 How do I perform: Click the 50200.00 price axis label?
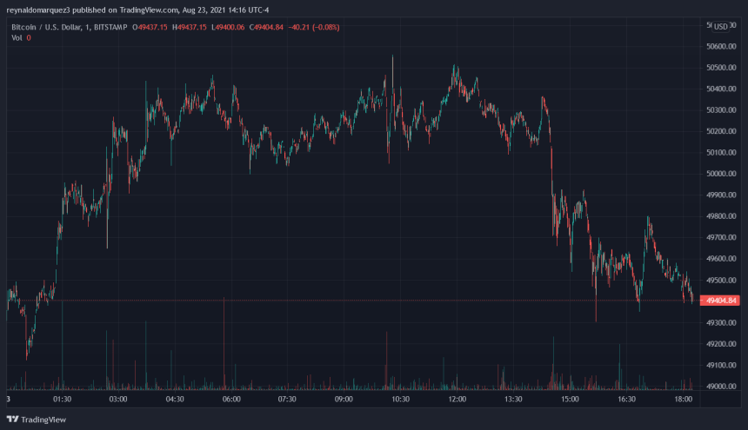pos(721,131)
